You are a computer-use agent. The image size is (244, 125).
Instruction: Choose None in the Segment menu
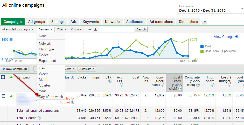[x=51, y=36]
